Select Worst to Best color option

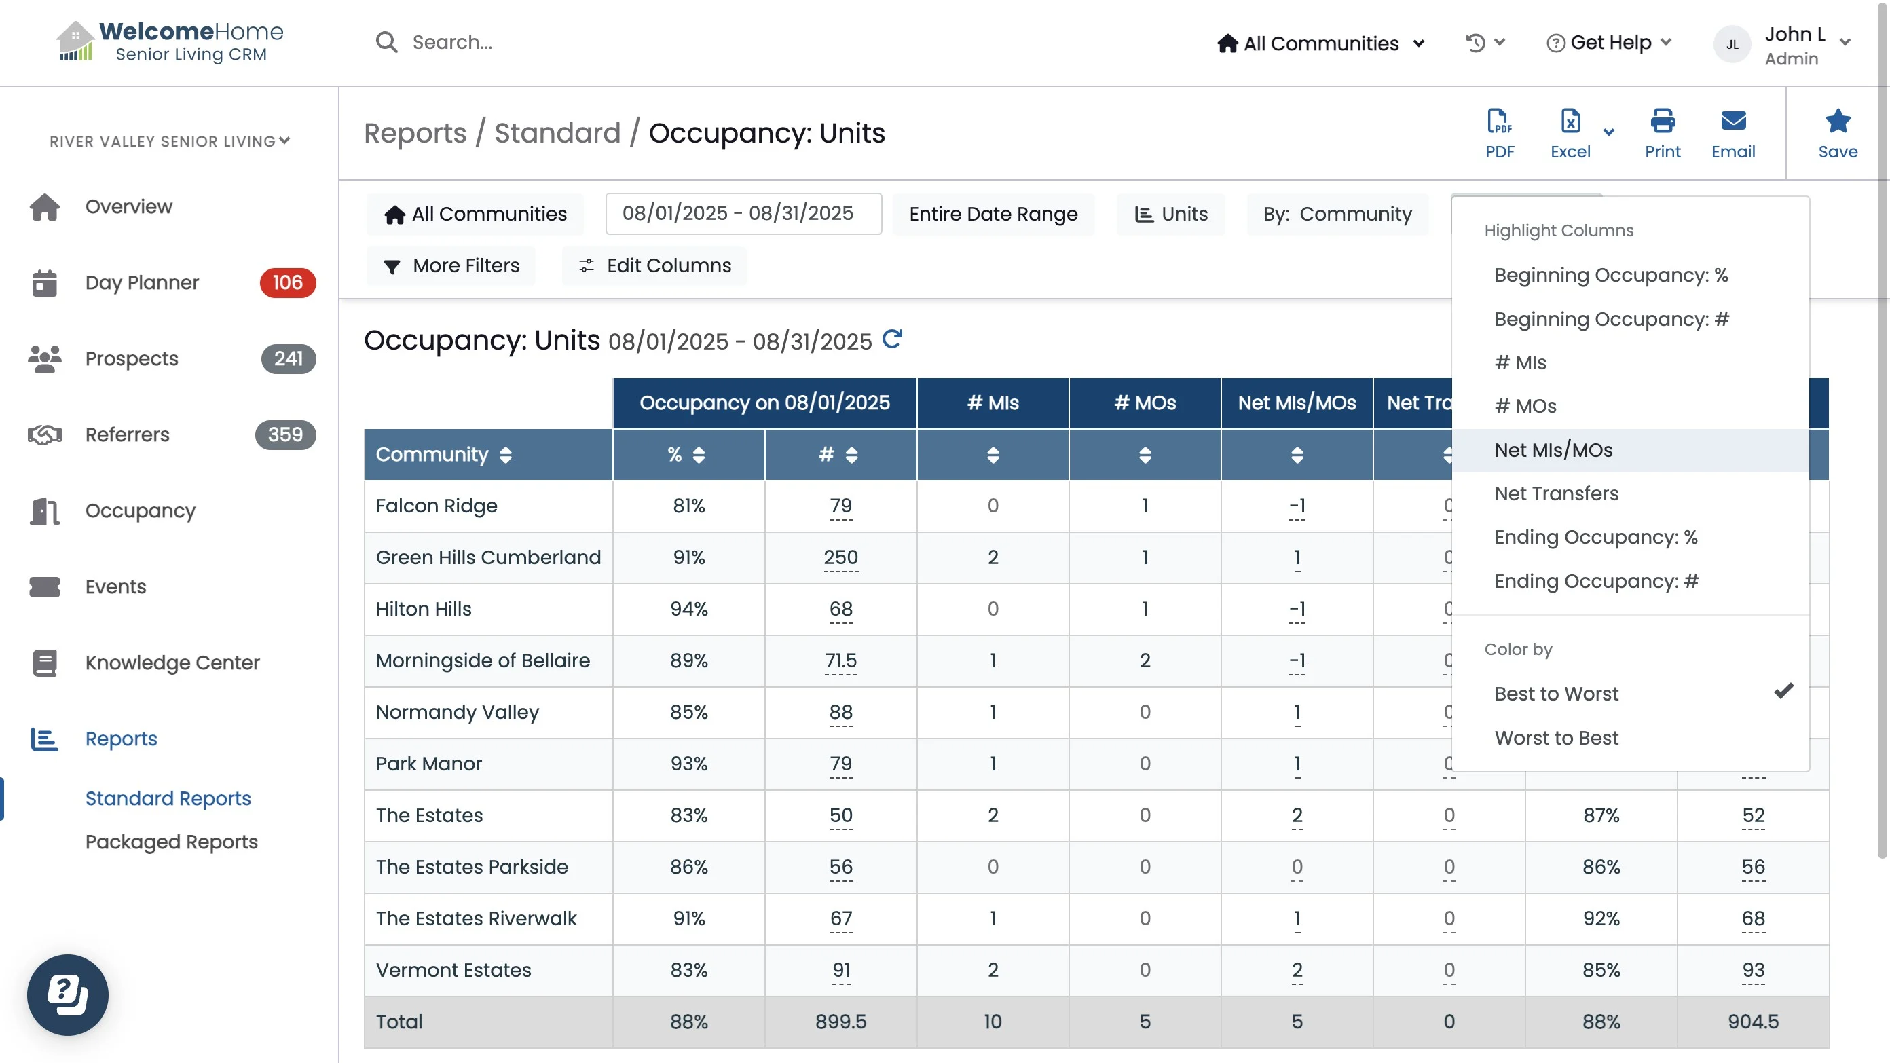1555,737
